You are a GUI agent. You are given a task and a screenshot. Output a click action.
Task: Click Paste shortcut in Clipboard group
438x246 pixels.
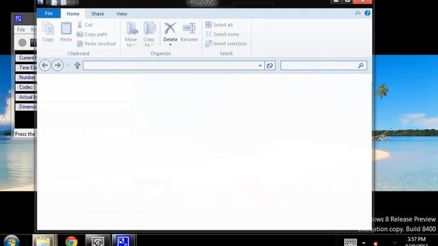tap(96, 44)
